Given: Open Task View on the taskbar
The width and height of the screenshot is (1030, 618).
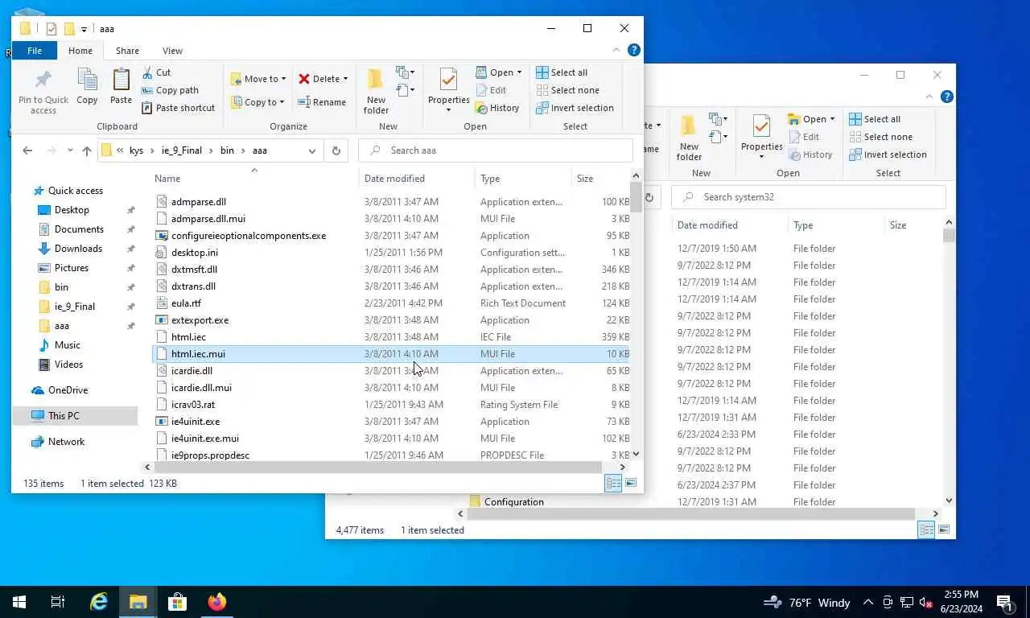Looking at the screenshot, I should (58, 602).
